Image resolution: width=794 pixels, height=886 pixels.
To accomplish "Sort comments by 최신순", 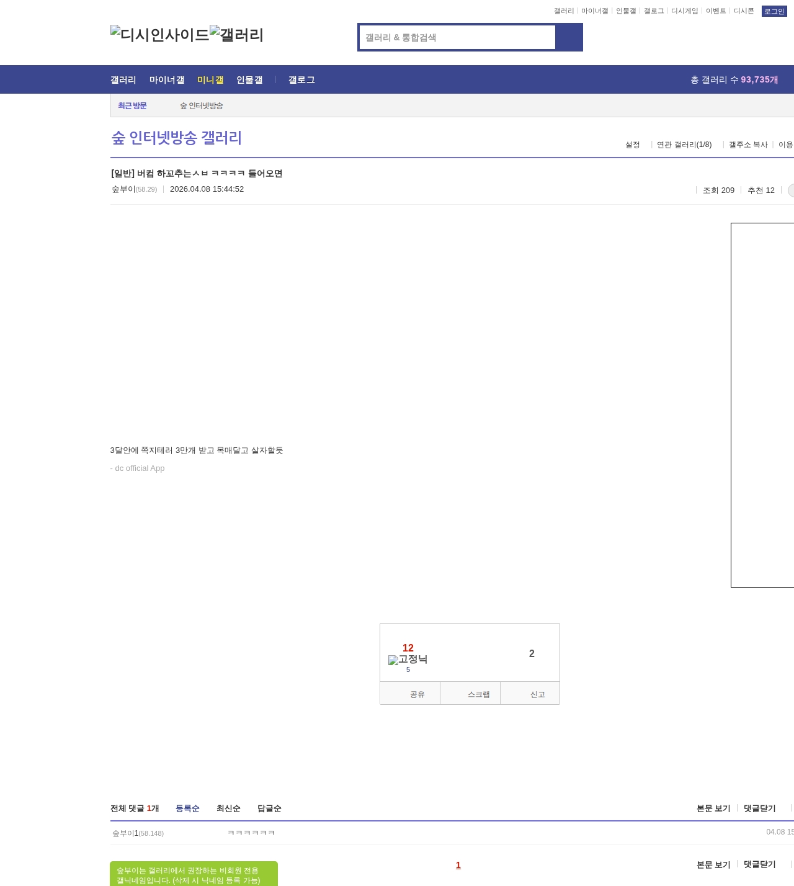I will point(228,808).
